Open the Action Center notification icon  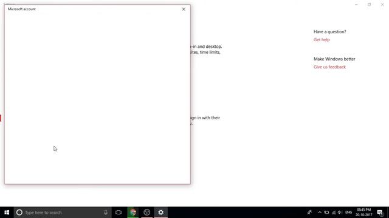pos(380,213)
